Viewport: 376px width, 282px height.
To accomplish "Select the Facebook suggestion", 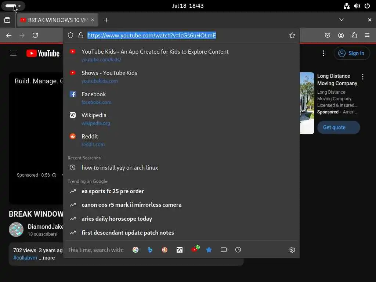I will click(181, 98).
